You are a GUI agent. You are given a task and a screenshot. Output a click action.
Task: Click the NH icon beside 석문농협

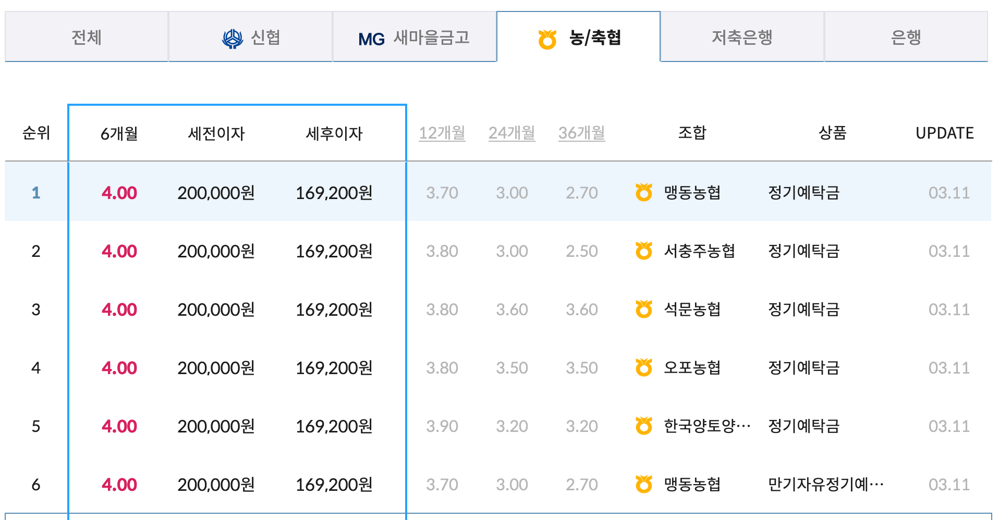tap(645, 309)
